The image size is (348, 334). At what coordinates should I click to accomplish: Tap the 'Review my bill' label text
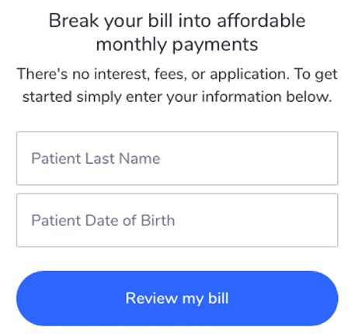click(x=177, y=298)
